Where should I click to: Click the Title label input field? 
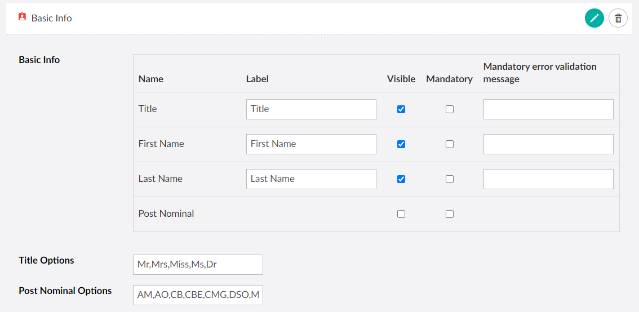coord(311,109)
